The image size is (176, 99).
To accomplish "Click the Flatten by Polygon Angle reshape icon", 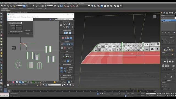I will tap(65, 33).
